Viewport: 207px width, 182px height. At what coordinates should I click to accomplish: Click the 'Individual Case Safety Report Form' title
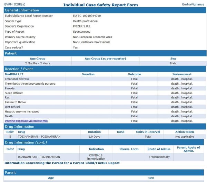101,5
